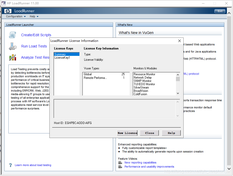Click camera icon beside Performance and usability improvements
The height and width of the screenshot is (176, 233).
pos(120,167)
